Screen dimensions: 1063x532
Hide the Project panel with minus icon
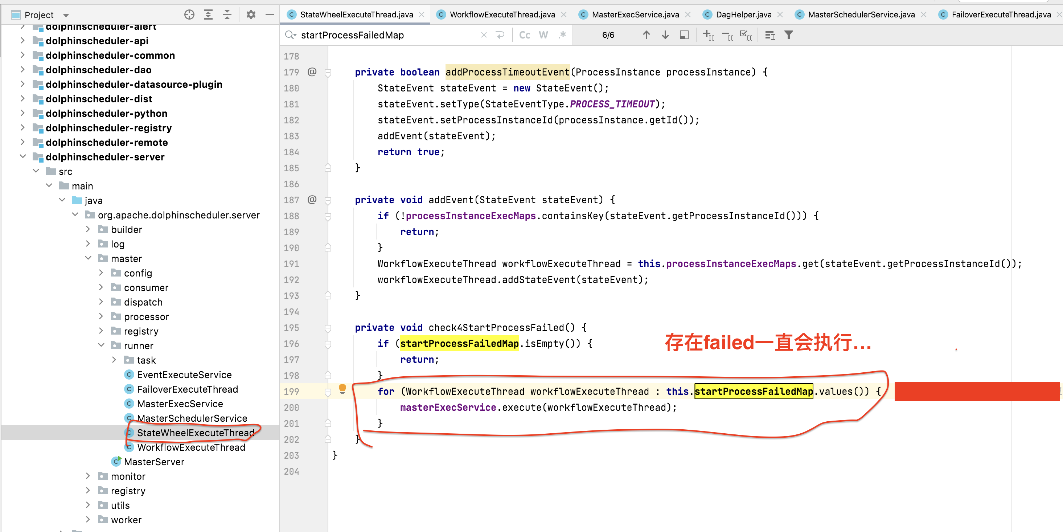pyautogui.click(x=270, y=15)
